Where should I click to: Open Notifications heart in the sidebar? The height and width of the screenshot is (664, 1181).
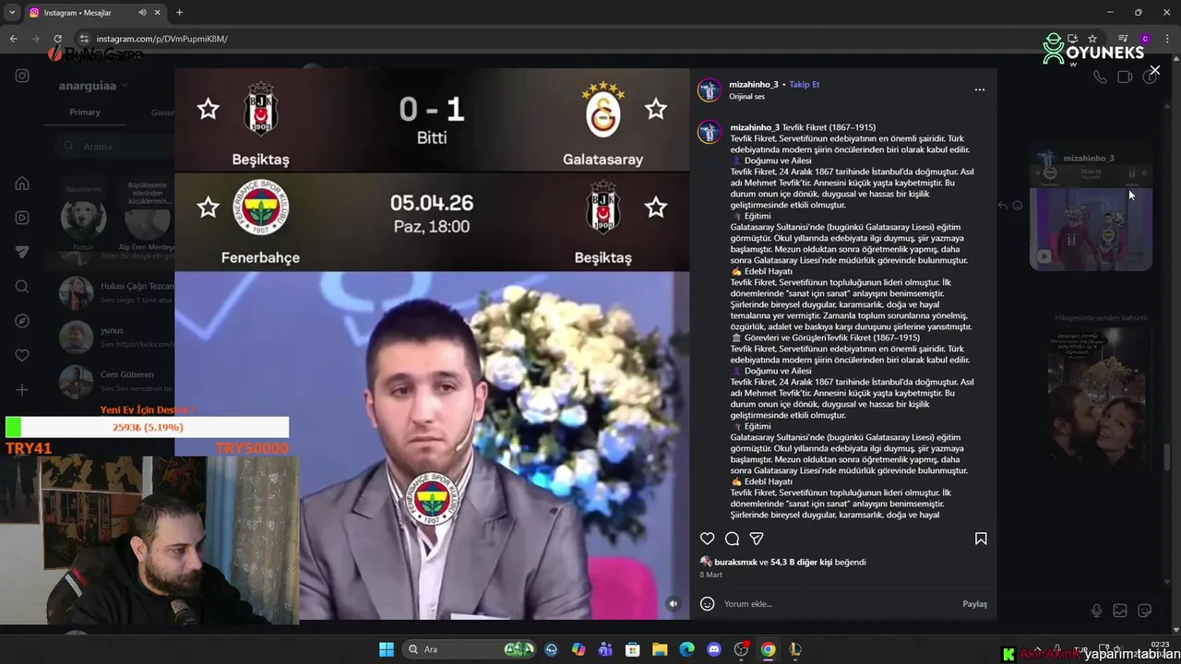pyautogui.click(x=22, y=355)
